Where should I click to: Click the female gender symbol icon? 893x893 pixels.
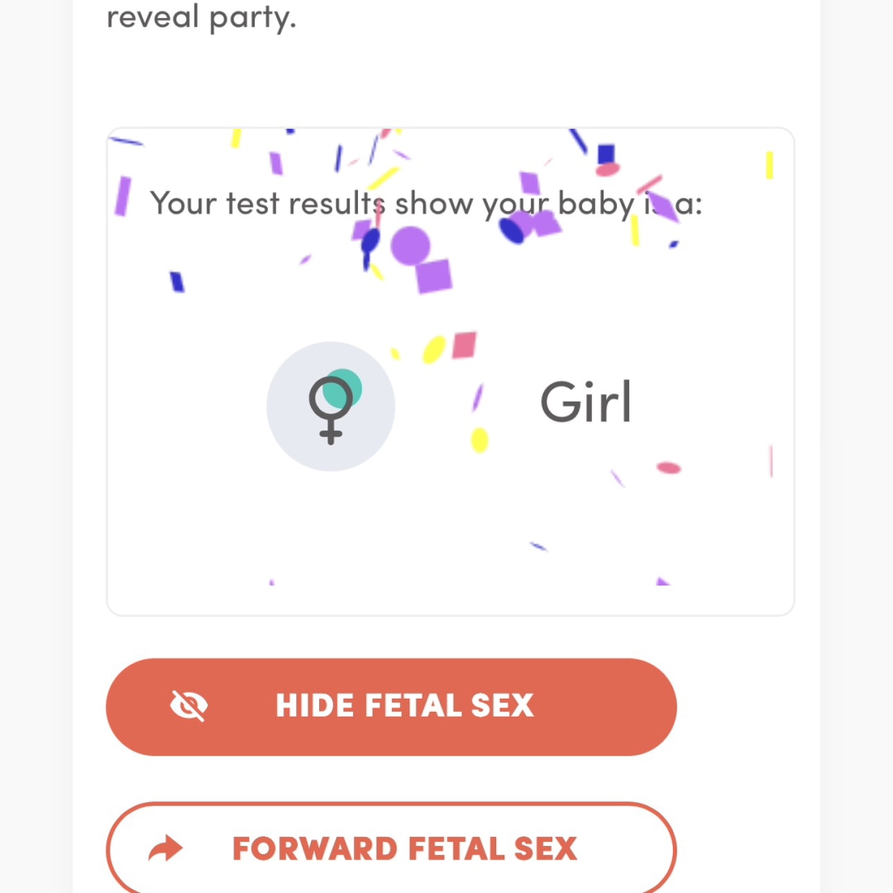tap(330, 410)
